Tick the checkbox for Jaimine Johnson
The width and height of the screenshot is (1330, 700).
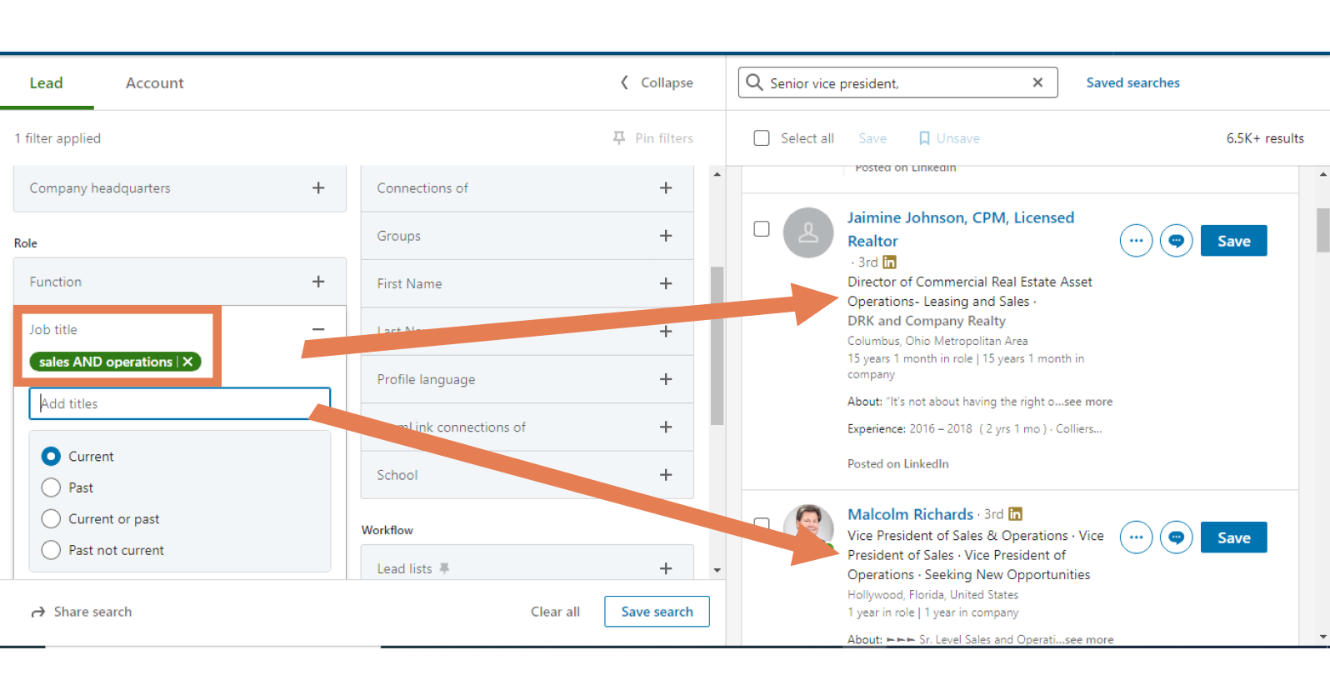[x=762, y=228]
